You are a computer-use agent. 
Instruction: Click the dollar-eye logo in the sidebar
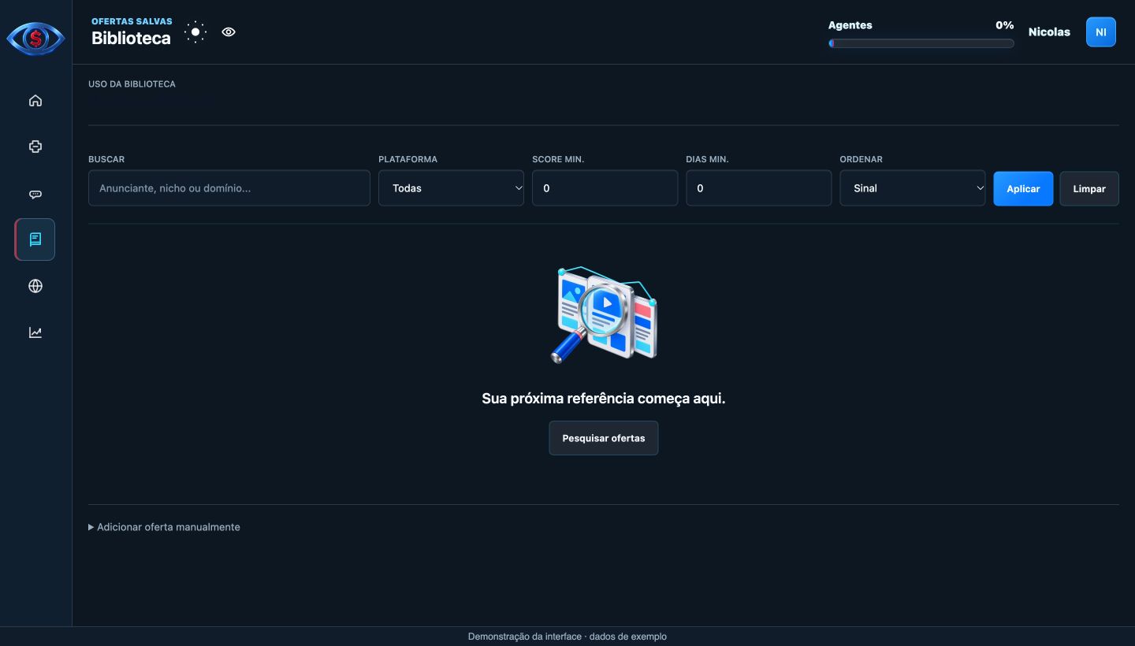35,38
